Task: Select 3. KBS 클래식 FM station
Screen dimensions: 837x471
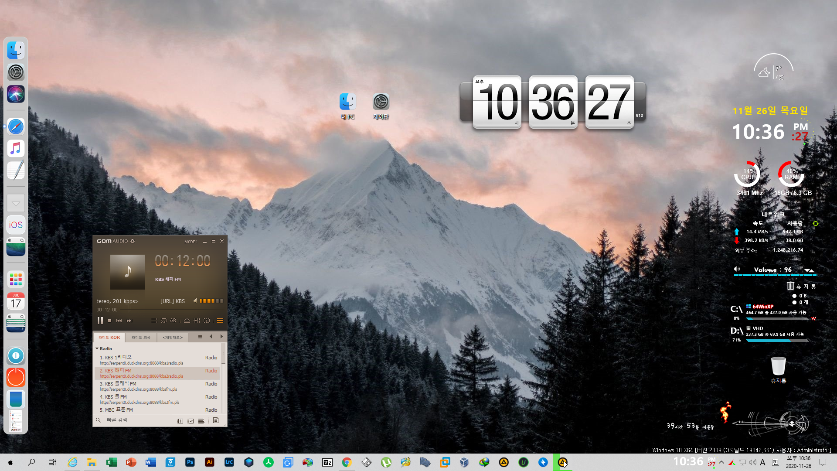Action: pyautogui.click(x=157, y=386)
